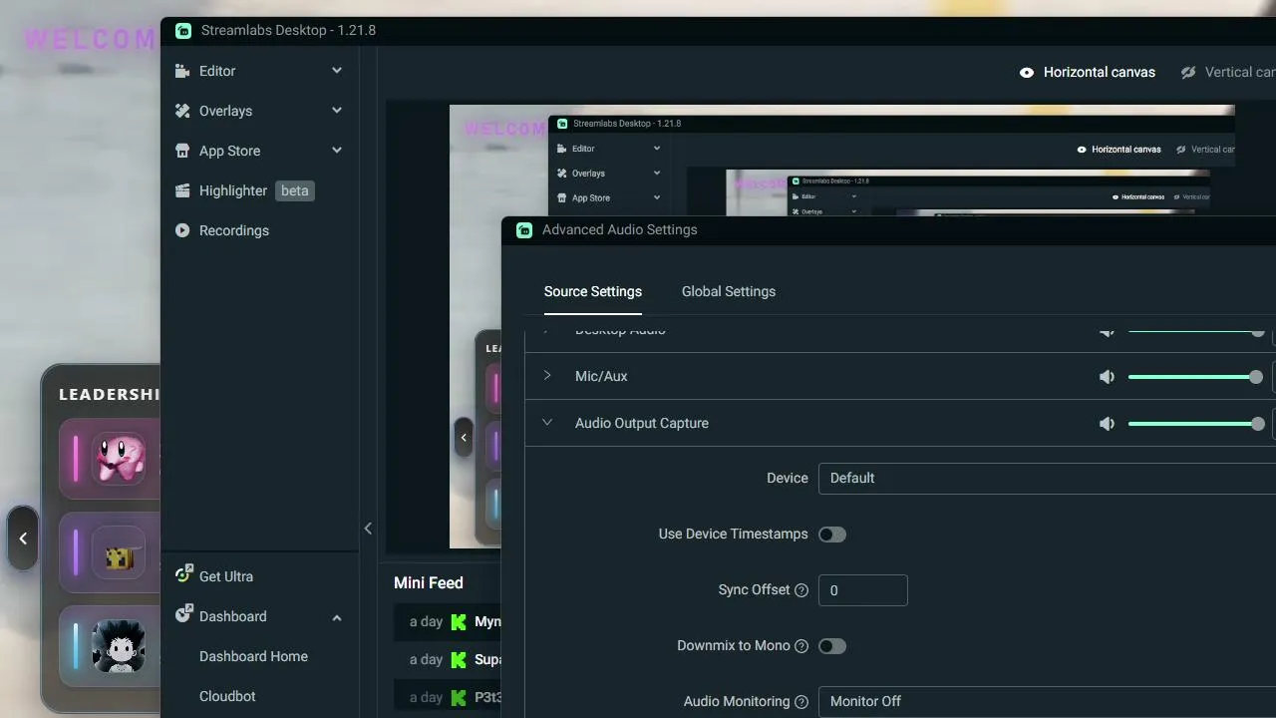The image size is (1276, 718).
Task: Click the "Mic/Aux" source name
Action: coord(601,377)
